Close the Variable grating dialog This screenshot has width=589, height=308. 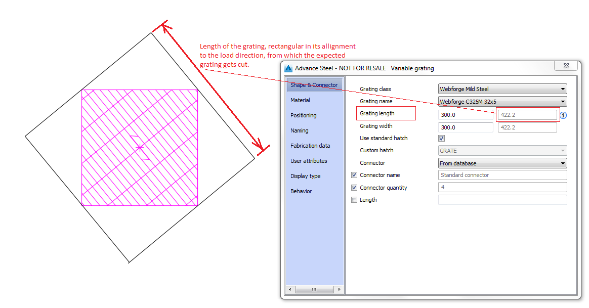click(566, 66)
